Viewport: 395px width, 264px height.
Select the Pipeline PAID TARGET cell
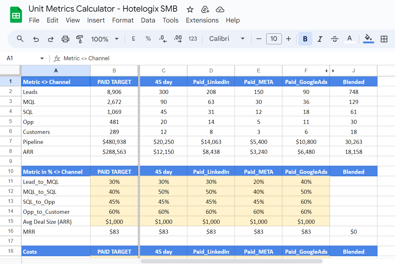click(114, 142)
